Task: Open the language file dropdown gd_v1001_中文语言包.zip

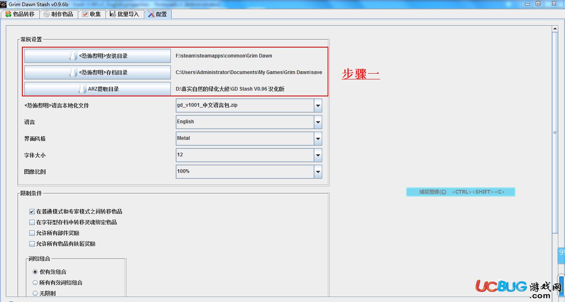Action: click(249, 105)
